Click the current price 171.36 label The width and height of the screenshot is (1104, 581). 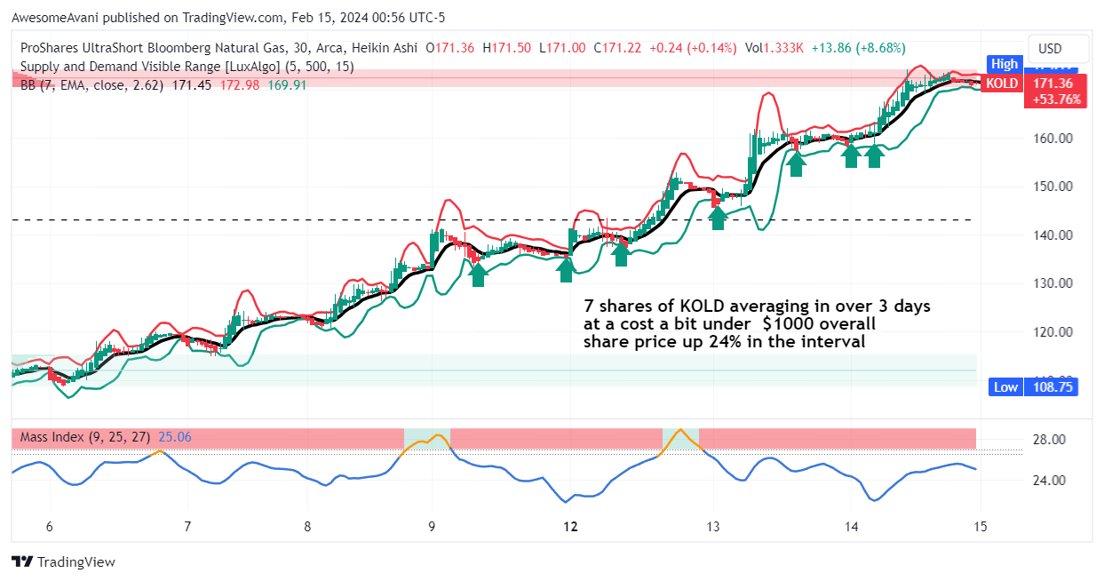click(x=1054, y=83)
